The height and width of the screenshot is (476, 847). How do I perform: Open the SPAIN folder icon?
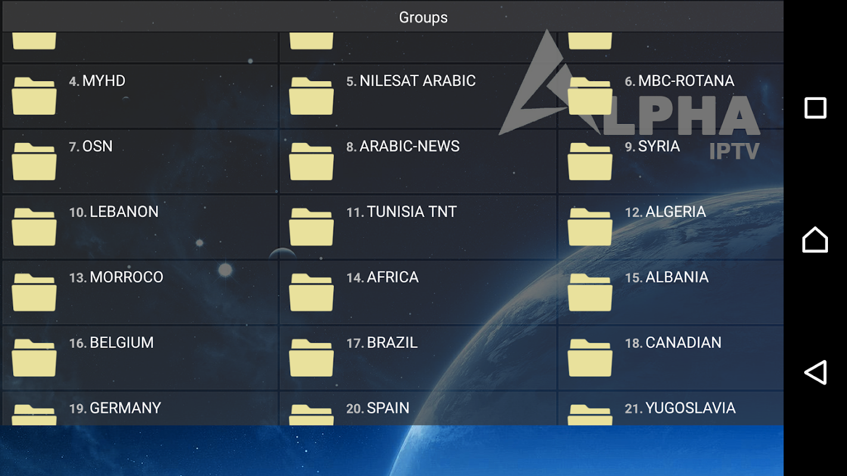point(312,415)
